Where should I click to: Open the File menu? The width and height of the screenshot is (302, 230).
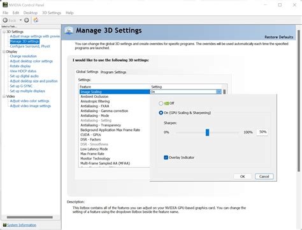point(5,13)
